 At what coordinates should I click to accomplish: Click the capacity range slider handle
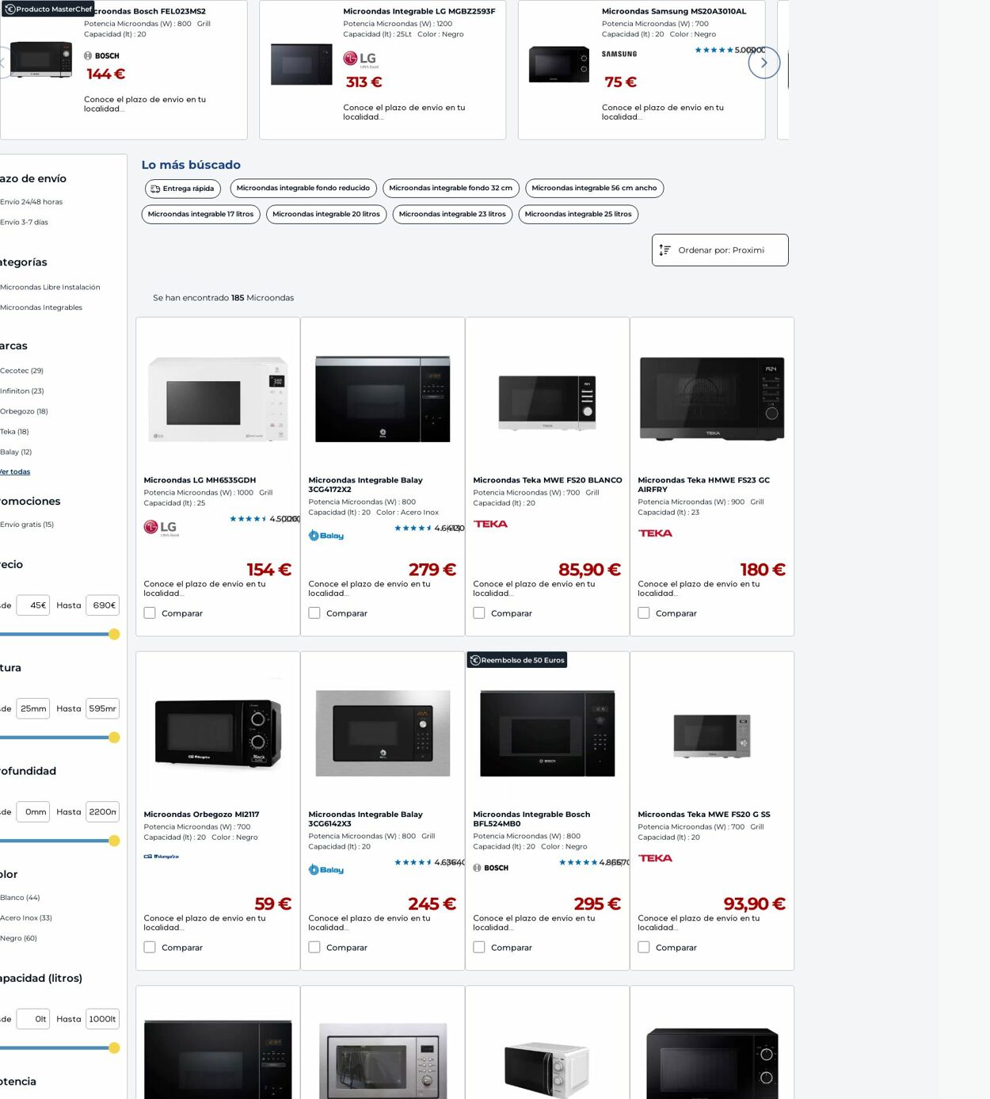[114, 1048]
